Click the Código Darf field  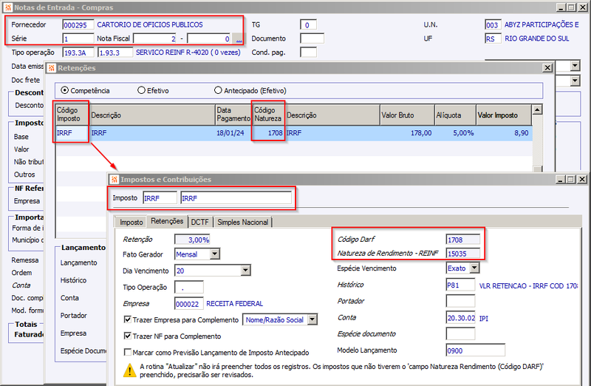point(463,240)
